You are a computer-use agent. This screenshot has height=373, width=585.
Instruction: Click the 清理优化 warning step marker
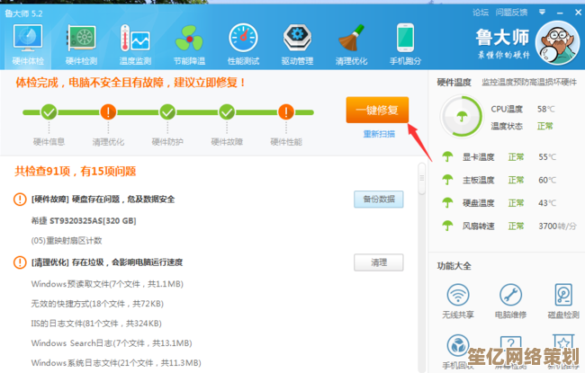pyautogui.click(x=108, y=112)
